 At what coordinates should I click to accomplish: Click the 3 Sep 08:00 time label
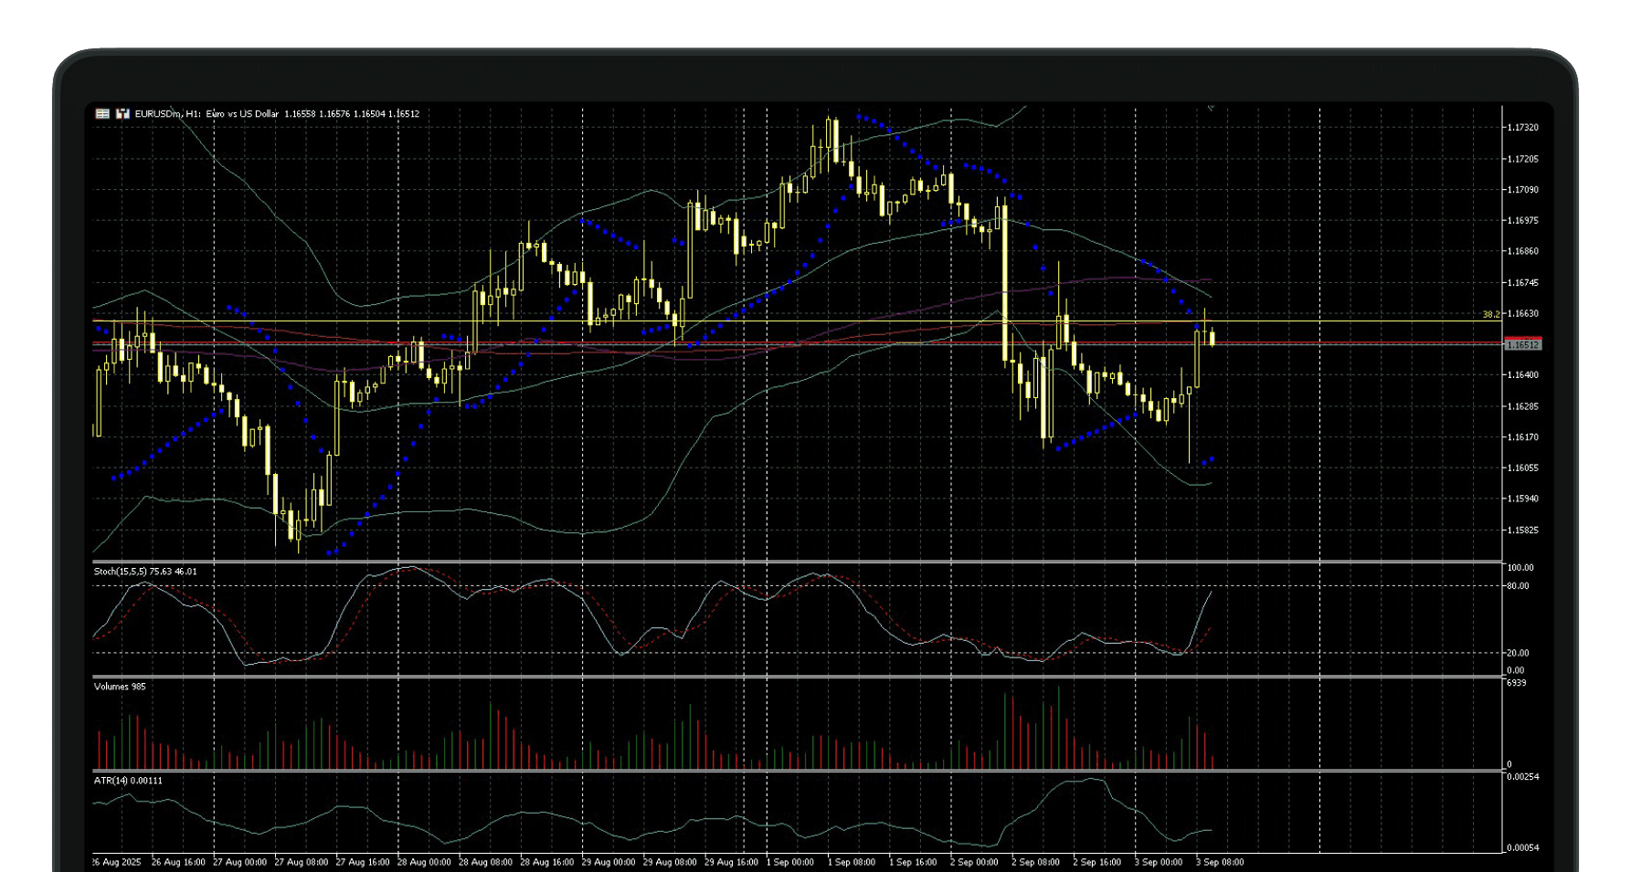point(1219,862)
